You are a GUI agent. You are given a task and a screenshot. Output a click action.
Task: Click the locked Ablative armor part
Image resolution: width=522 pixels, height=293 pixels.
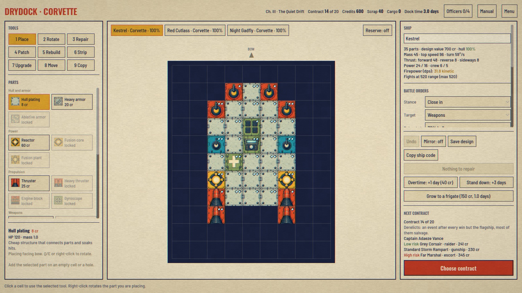29,119
